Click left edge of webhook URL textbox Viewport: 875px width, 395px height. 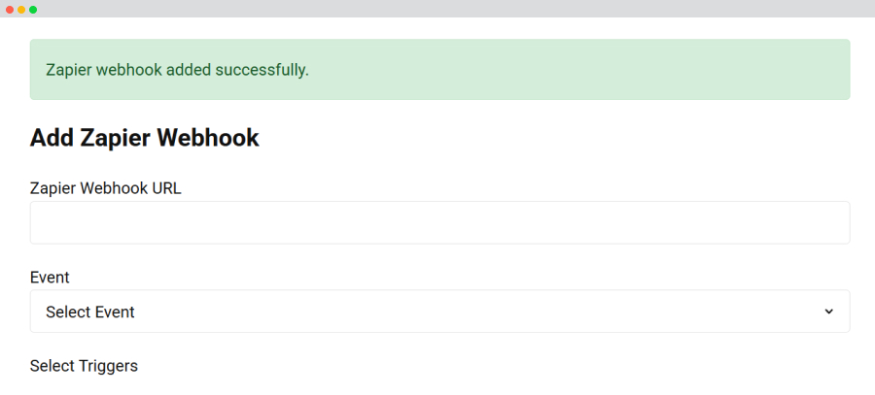pyautogui.click(x=39, y=222)
